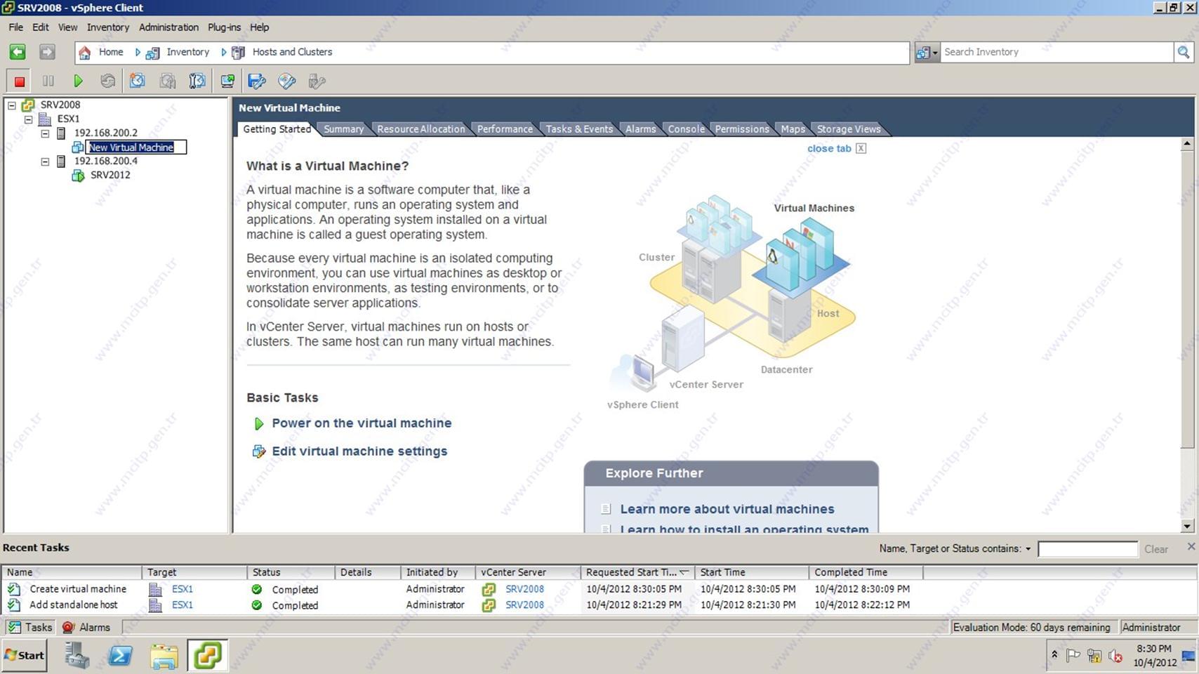Screen dimensions: 1199x674
Task: Collapse the 192.168.200.2 host node
Action: [45, 133]
